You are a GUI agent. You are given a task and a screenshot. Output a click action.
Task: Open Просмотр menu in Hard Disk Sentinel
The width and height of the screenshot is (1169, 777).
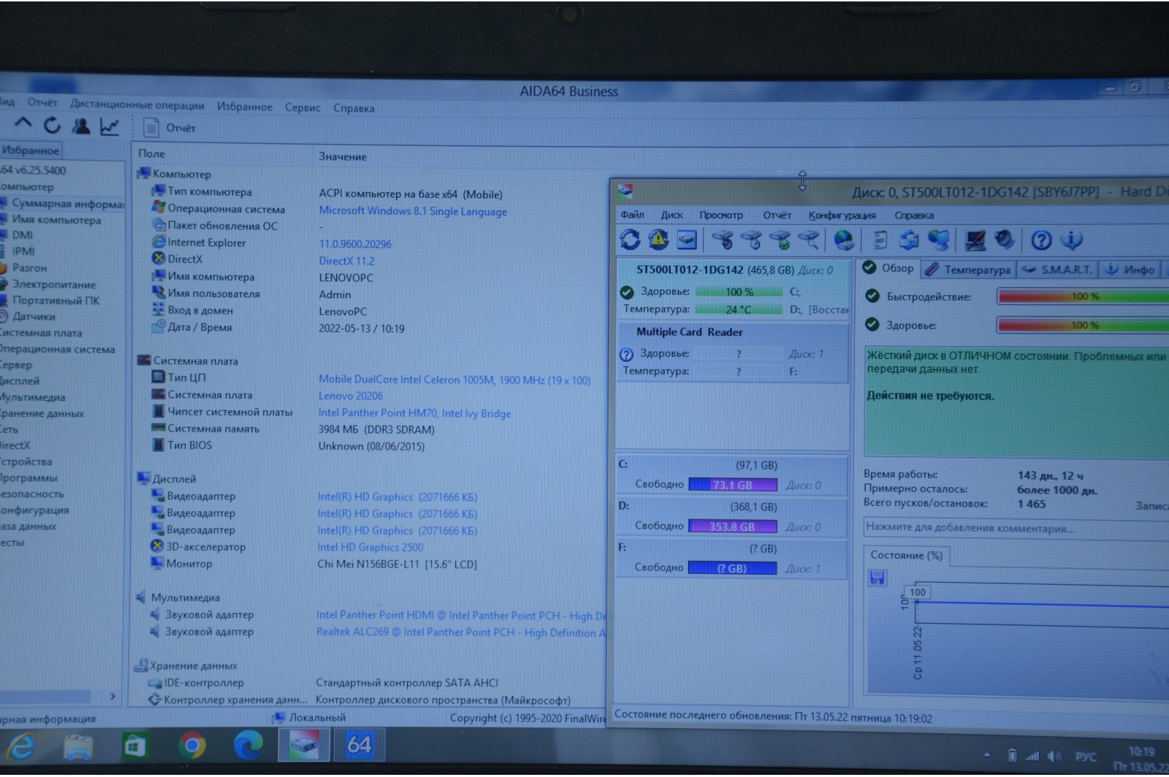click(721, 215)
